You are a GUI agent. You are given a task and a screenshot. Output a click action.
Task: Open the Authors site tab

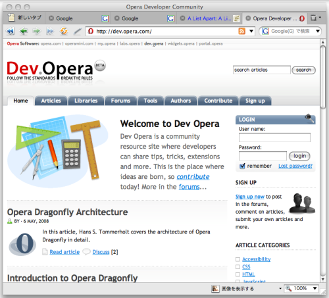click(181, 101)
